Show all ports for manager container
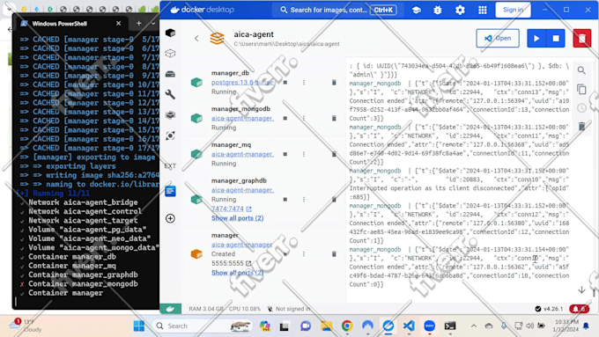This screenshot has width=599, height=337. [x=237, y=273]
